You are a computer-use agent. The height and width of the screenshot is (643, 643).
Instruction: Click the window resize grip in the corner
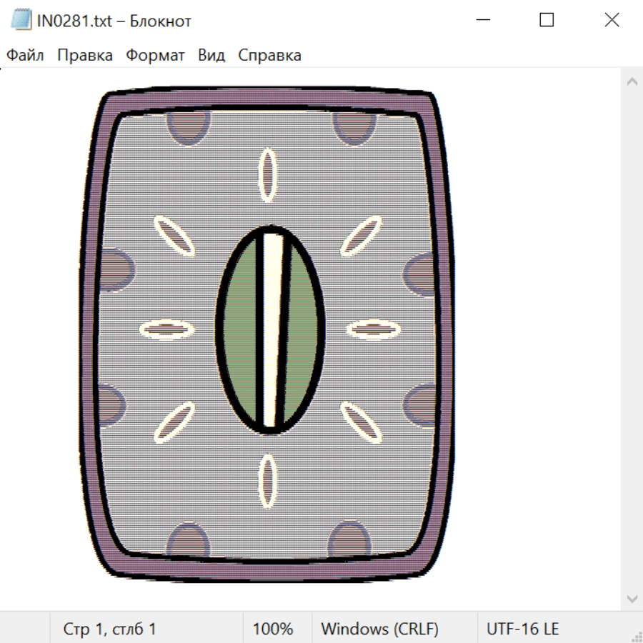coord(637,637)
